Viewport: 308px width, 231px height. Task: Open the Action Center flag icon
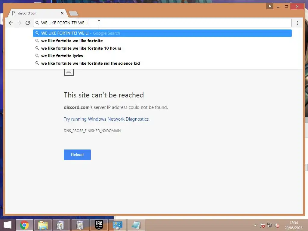pos(262,225)
